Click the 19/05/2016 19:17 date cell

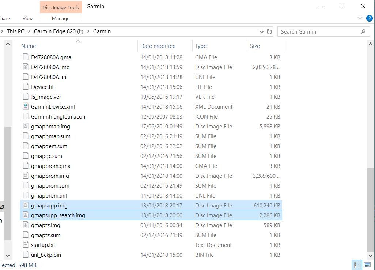coord(161,97)
